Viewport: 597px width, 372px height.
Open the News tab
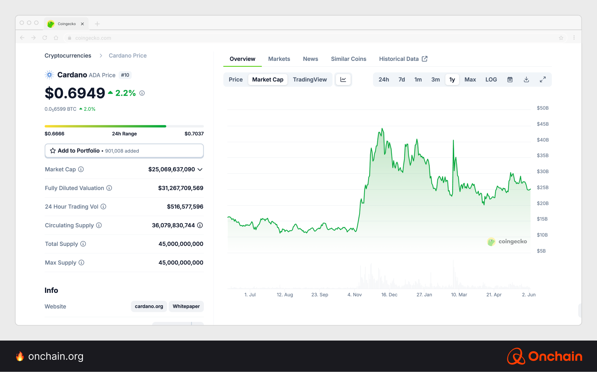311,59
